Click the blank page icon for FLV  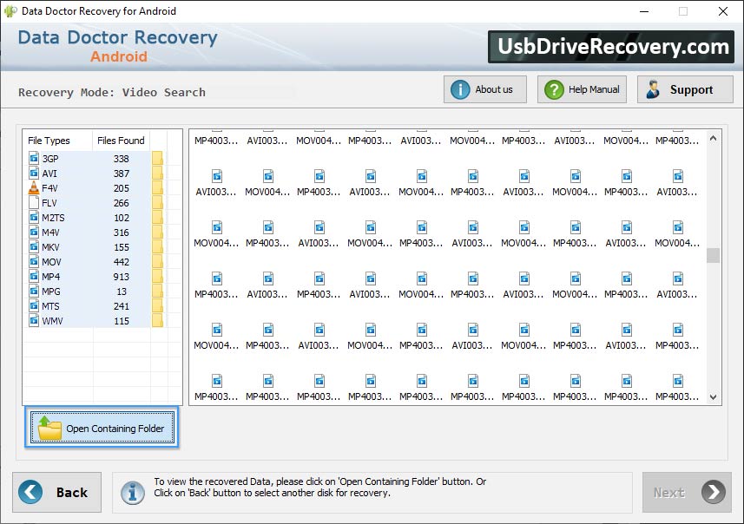click(x=34, y=202)
